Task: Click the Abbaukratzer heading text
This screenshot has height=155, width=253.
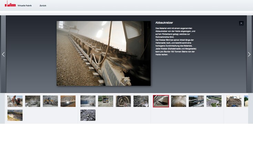Action: point(164,23)
